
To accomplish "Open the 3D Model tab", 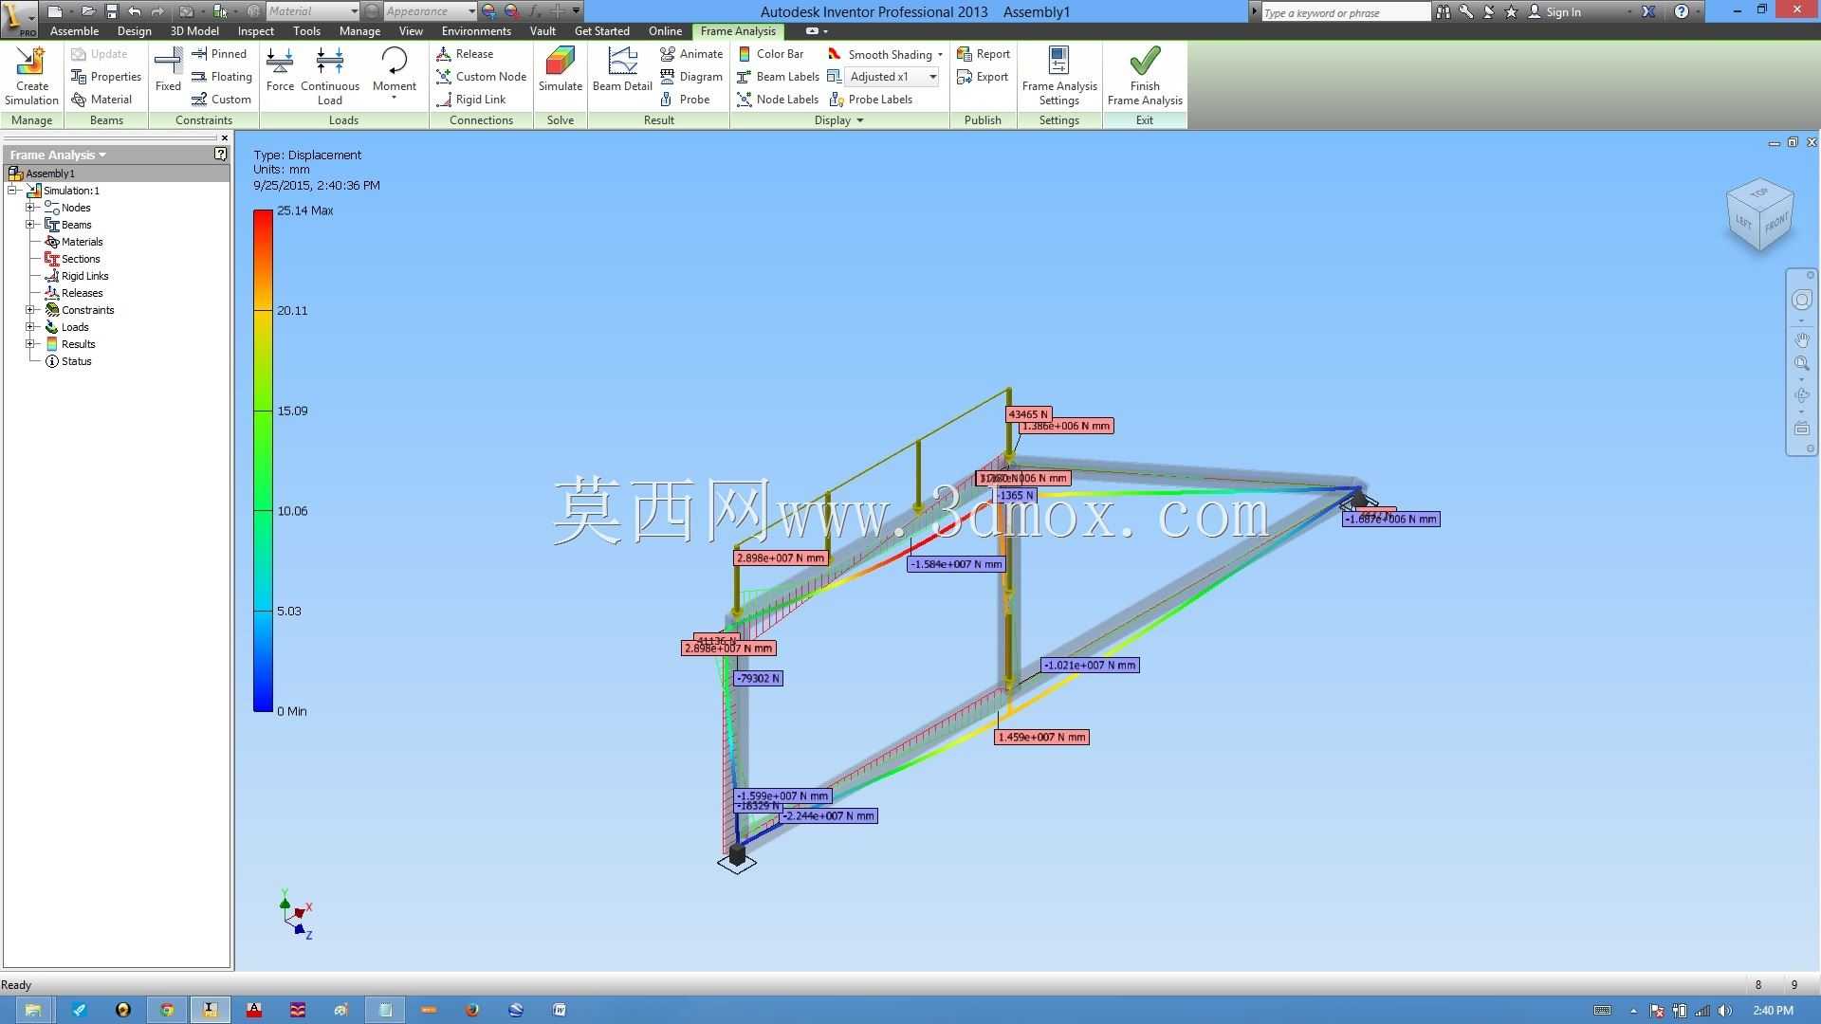I will pos(194,31).
